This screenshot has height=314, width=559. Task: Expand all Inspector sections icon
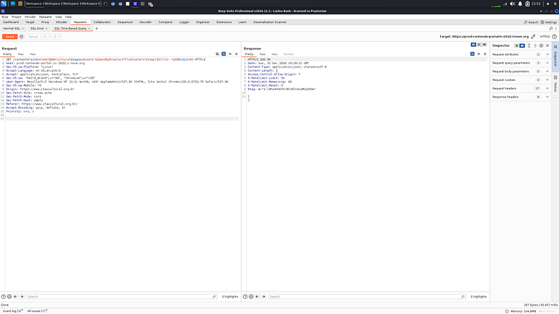529,45
